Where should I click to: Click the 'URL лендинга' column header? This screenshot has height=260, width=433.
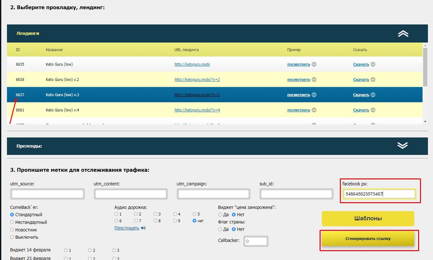coord(186,50)
